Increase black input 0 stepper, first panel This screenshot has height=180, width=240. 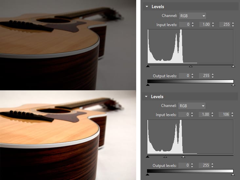pyautogui.click(x=193, y=23)
